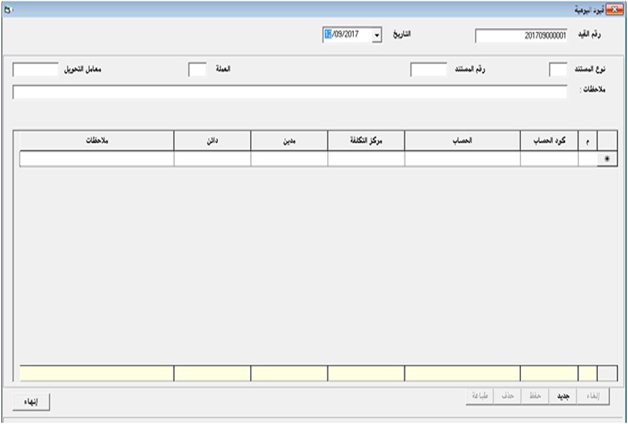
Task: Click the empty مدين cell in first row
Action: (x=289, y=159)
